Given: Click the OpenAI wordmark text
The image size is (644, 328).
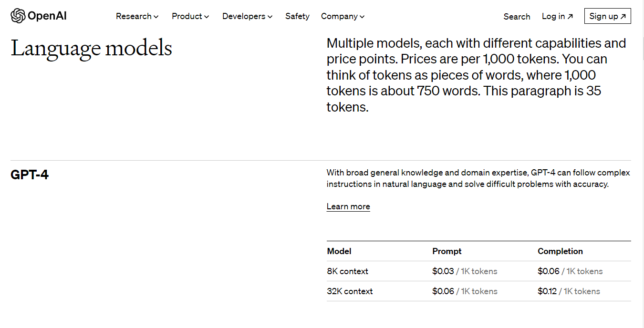Looking at the screenshot, I should [x=47, y=16].
